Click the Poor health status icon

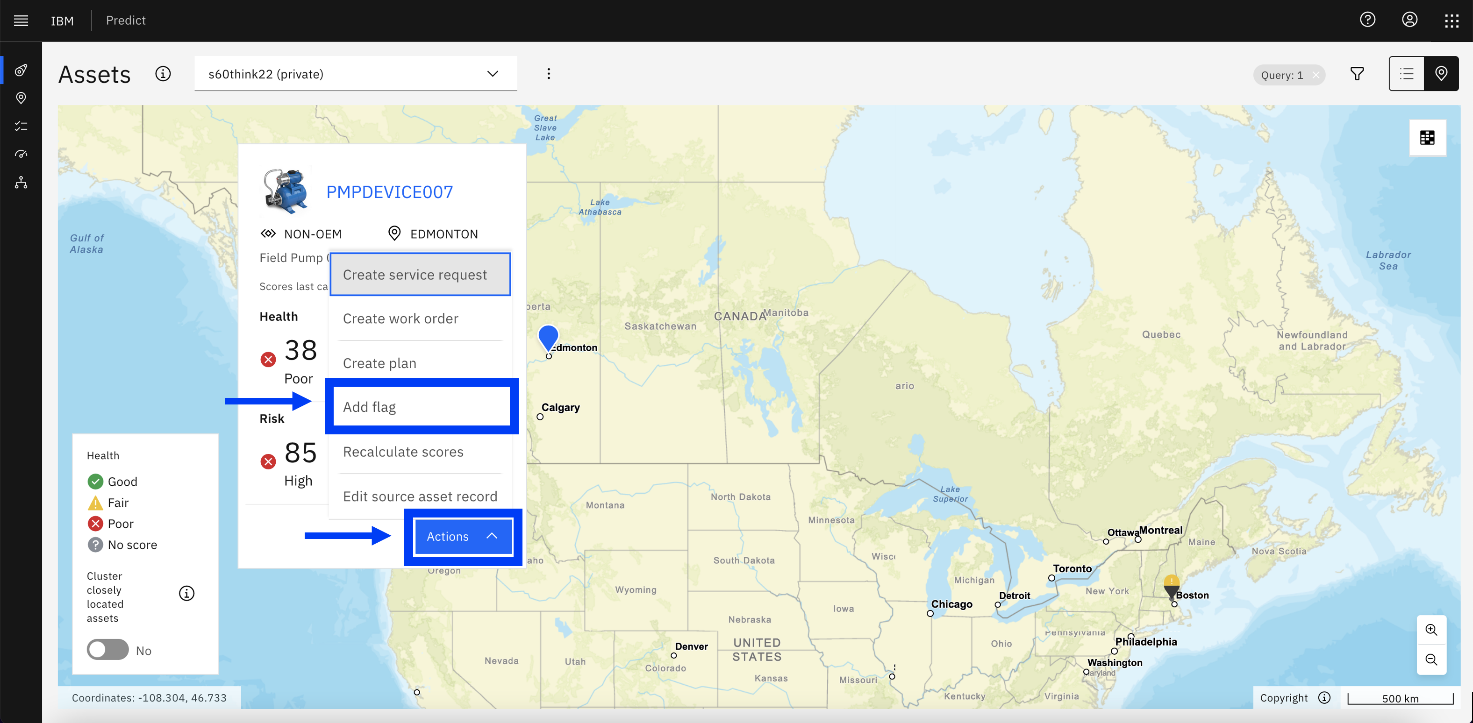point(268,360)
